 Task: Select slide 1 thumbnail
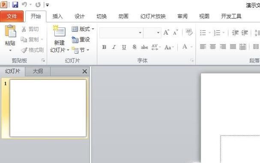pos(48,108)
